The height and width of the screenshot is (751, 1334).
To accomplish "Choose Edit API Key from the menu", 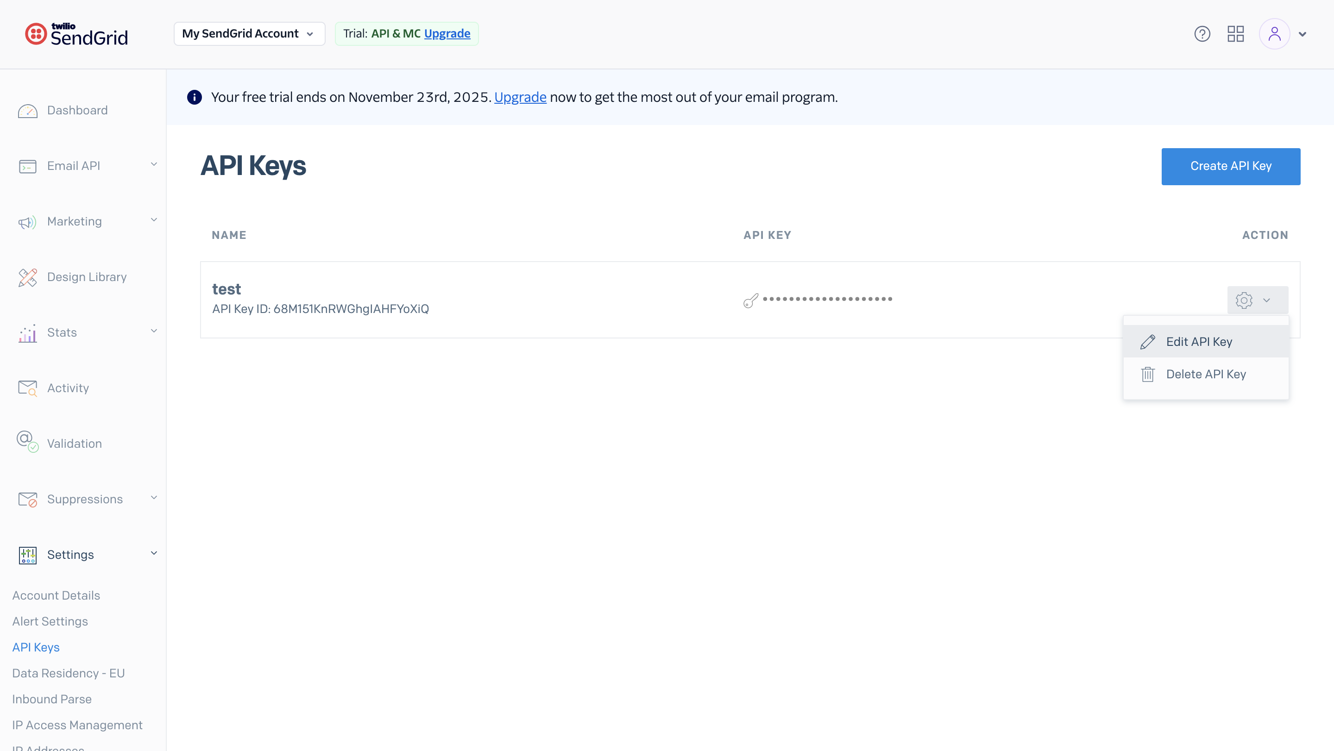I will click(x=1199, y=342).
